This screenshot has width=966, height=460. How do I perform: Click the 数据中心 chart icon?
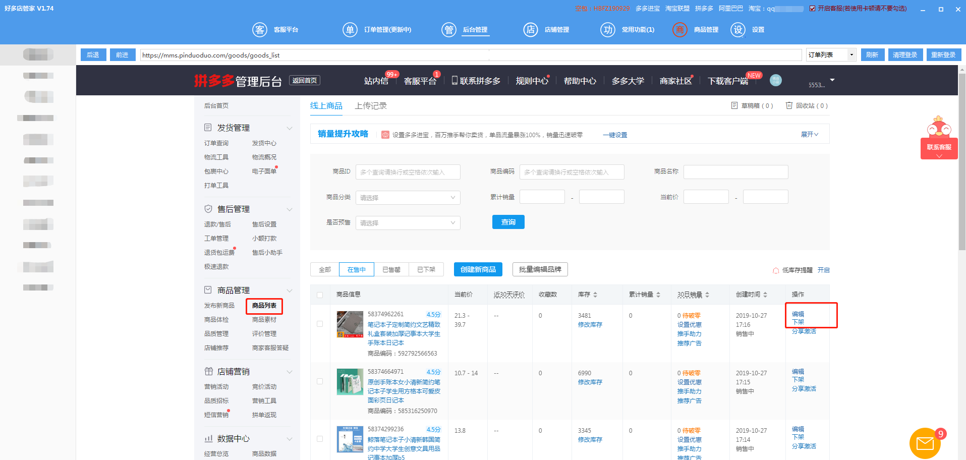click(208, 438)
